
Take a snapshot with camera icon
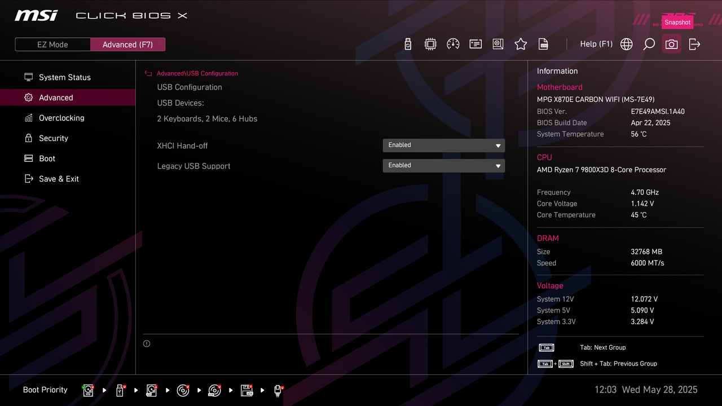671,44
